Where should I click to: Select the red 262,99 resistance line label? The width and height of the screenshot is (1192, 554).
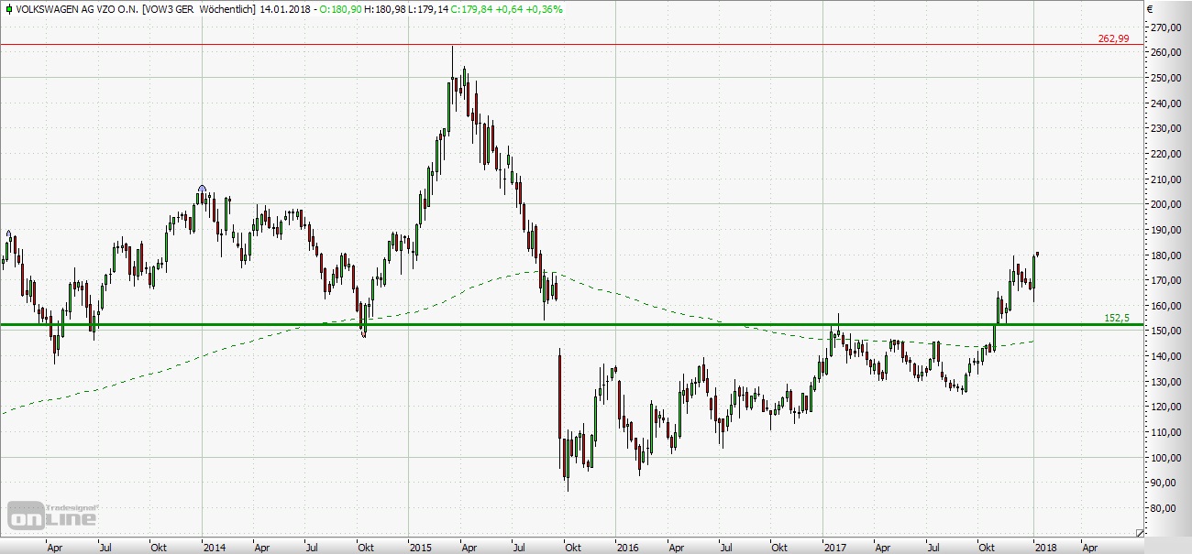point(1113,38)
